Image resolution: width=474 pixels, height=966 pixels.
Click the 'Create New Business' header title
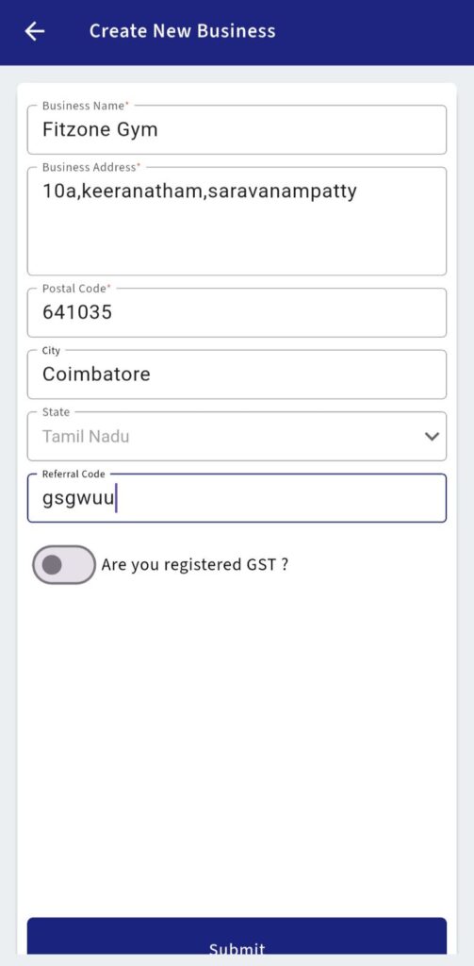point(182,31)
